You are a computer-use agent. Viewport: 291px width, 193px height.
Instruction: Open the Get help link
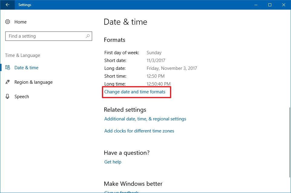point(113,162)
